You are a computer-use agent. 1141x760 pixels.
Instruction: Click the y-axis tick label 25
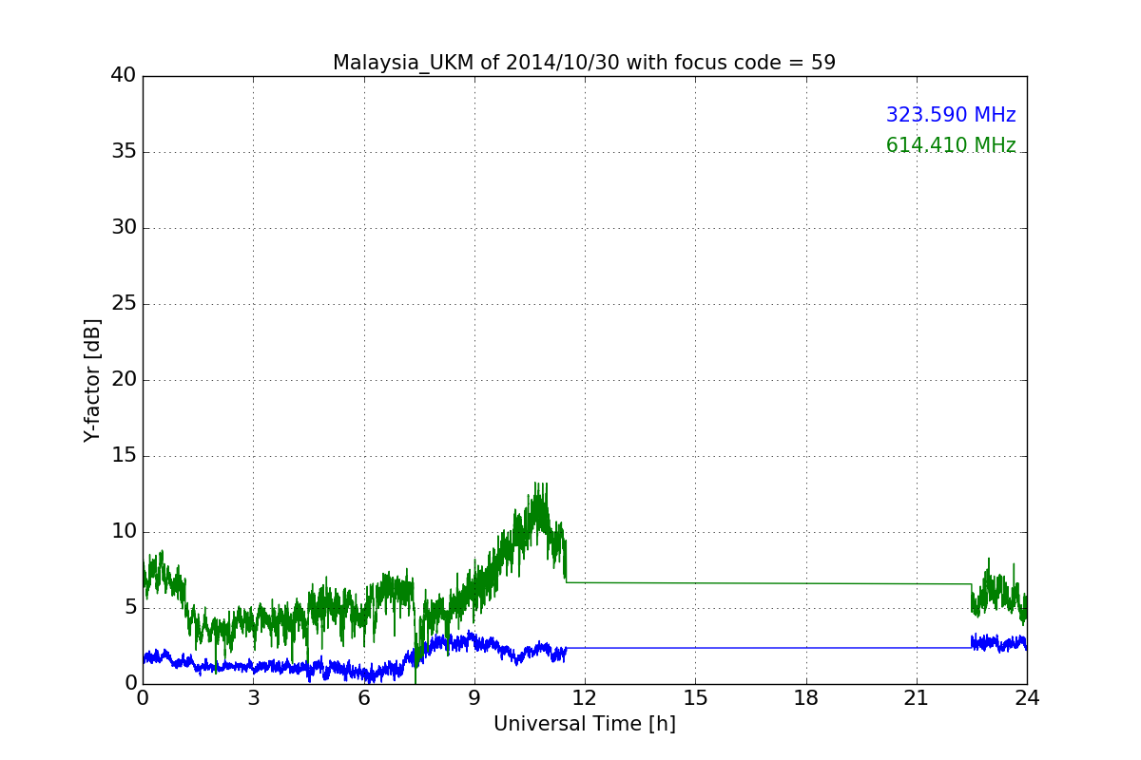124,303
